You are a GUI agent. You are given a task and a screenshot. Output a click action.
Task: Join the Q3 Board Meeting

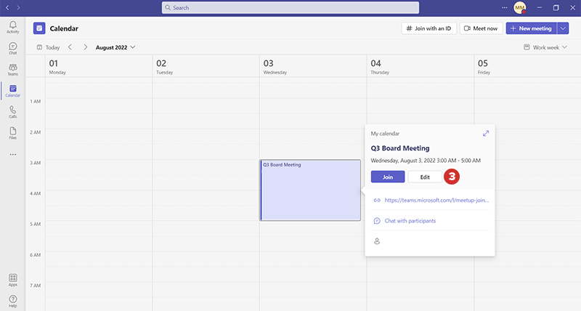point(388,177)
